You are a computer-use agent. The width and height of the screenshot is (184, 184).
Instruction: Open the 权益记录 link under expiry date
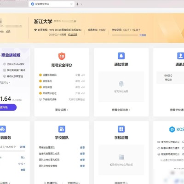[x=73, y=34]
